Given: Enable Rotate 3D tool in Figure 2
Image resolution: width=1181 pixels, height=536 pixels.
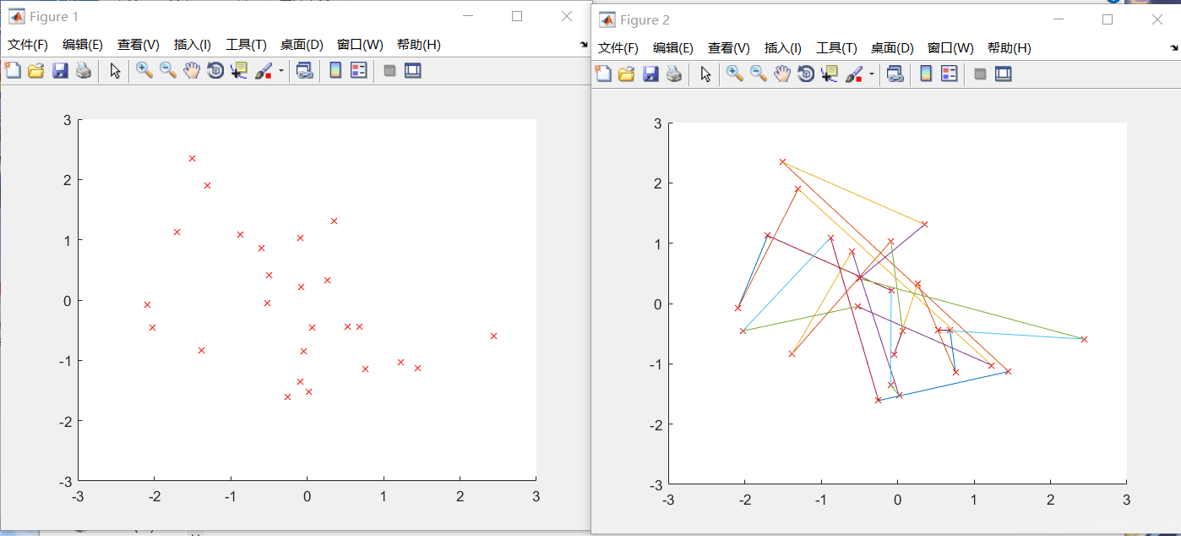Looking at the screenshot, I should (806, 74).
